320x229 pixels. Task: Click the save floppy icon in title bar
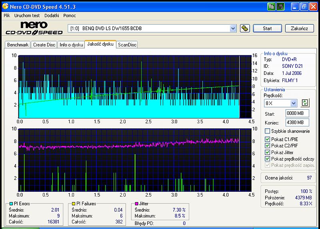click(x=281, y=7)
